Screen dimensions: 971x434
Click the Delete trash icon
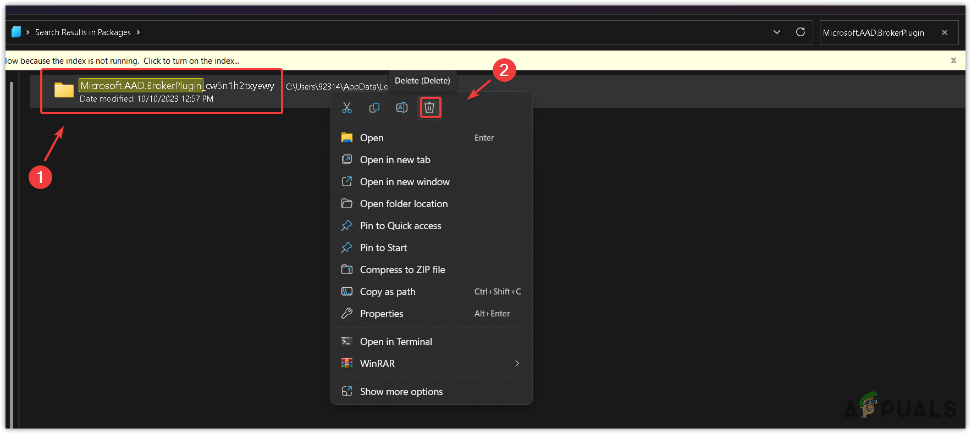pyautogui.click(x=429, y=108)
